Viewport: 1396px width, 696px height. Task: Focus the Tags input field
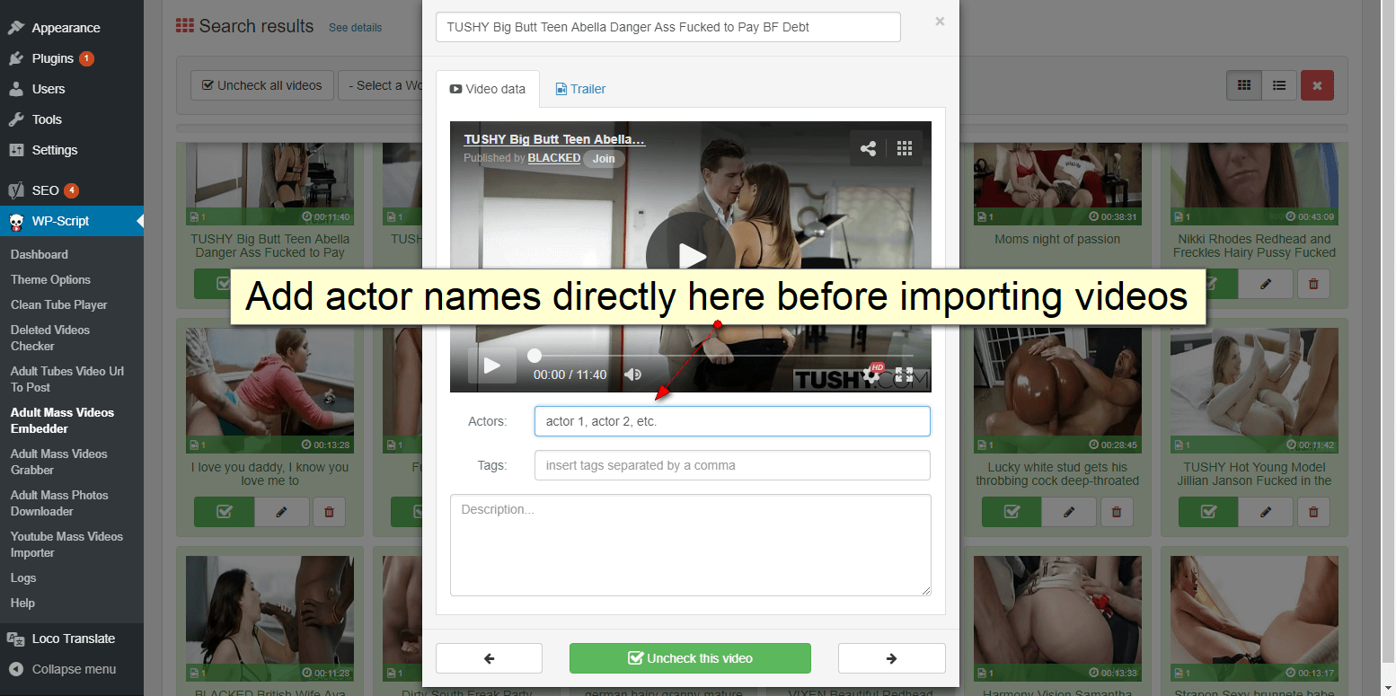(732, 465)
